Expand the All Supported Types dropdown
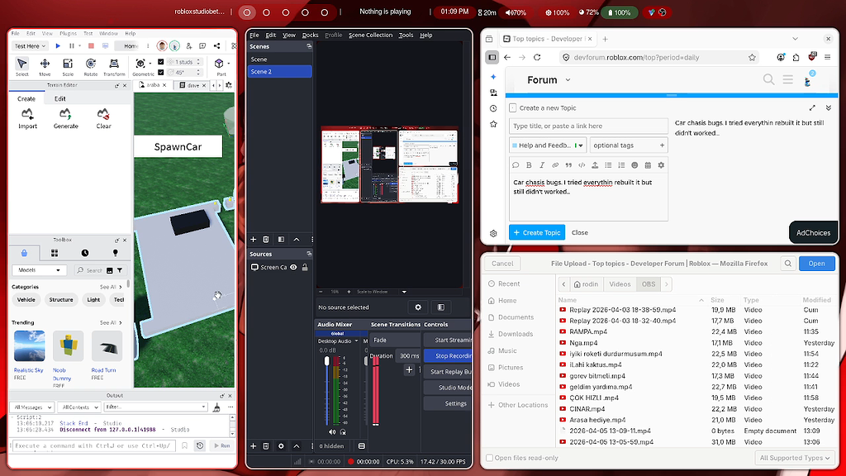 coord(794,458)
